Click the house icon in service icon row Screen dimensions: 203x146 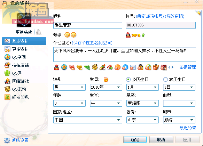[110, 67]
